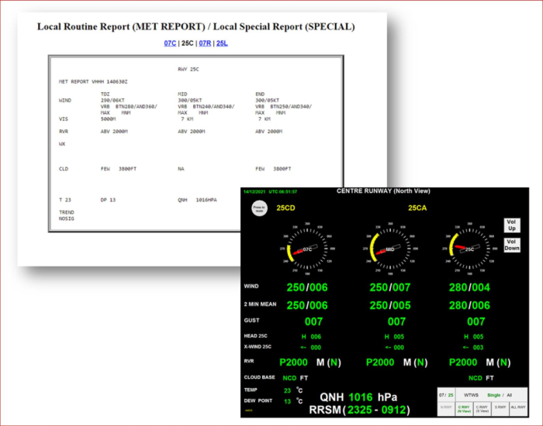Click the 25CA runway label
This screenshot has width=543, height=426.
tap(417, 208)
